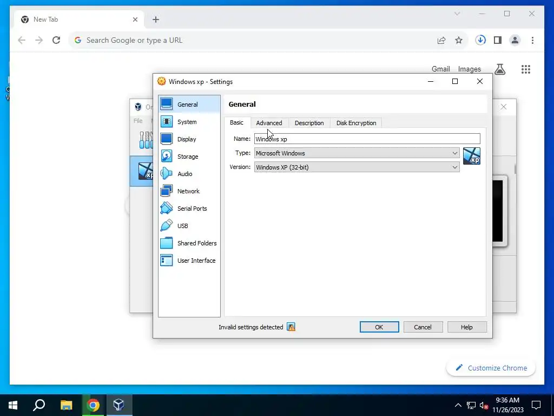The width and height of the screenshot is (554, 416).
Task: Open the USB connector icon
Action: click(167, 225)
